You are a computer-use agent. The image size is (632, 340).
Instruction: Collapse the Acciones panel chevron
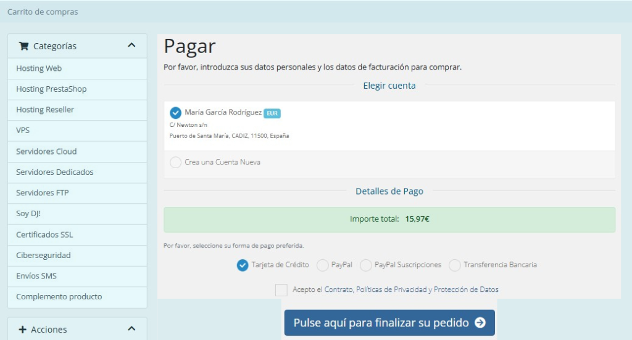131,329
